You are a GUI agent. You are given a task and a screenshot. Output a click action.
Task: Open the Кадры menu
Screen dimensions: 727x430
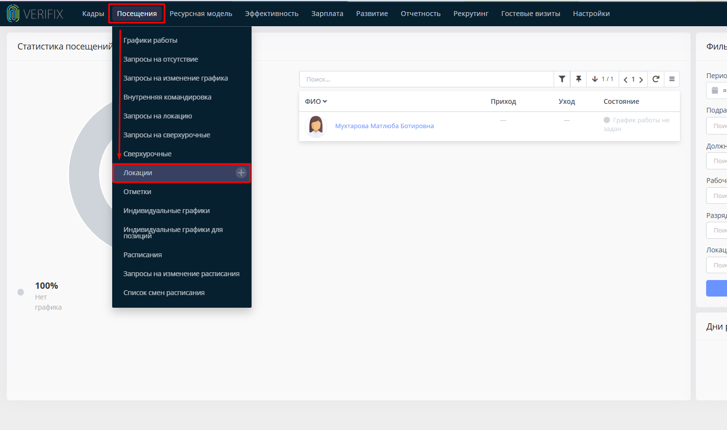(93, 14)
